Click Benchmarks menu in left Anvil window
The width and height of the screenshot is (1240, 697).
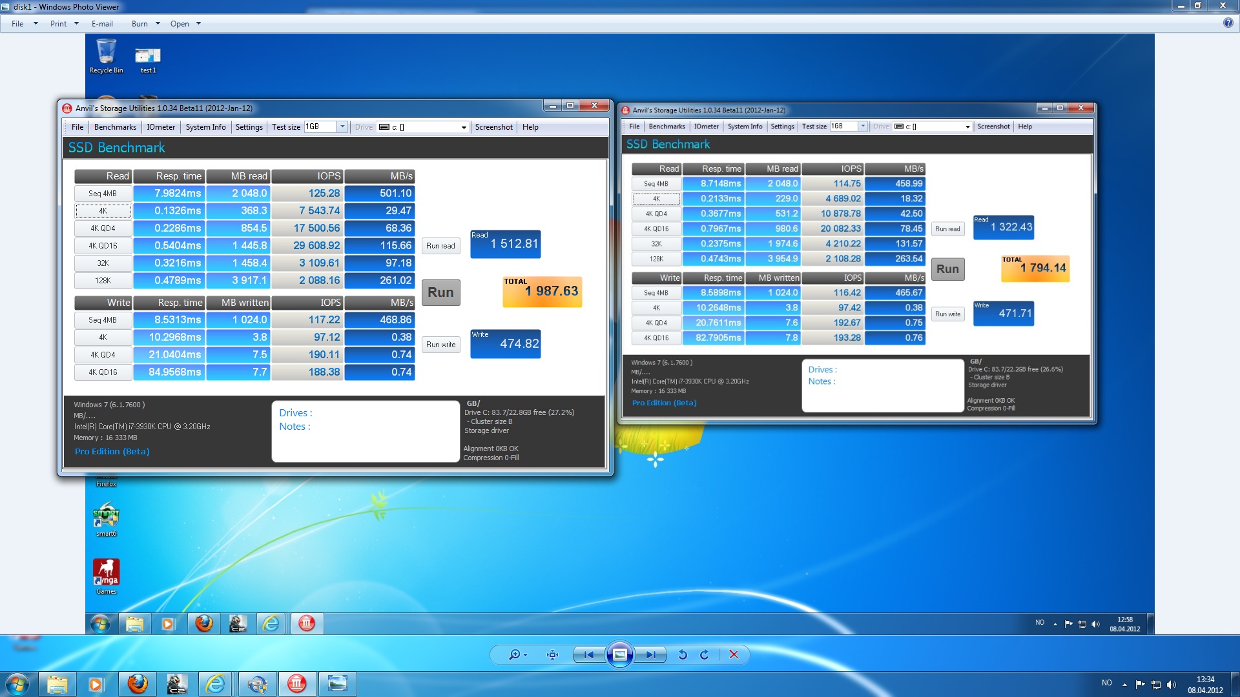click(x=115, y=127)
